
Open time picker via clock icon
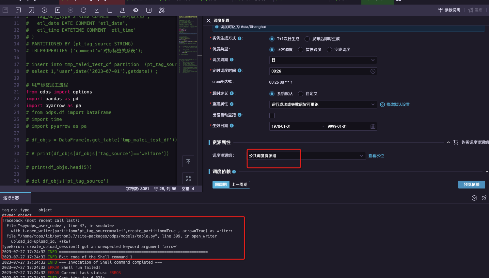pyautogui.click(x=373, y=71)
